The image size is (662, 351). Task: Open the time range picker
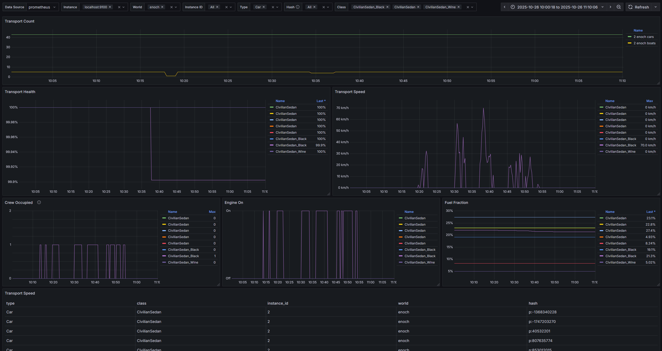[557, 7]
